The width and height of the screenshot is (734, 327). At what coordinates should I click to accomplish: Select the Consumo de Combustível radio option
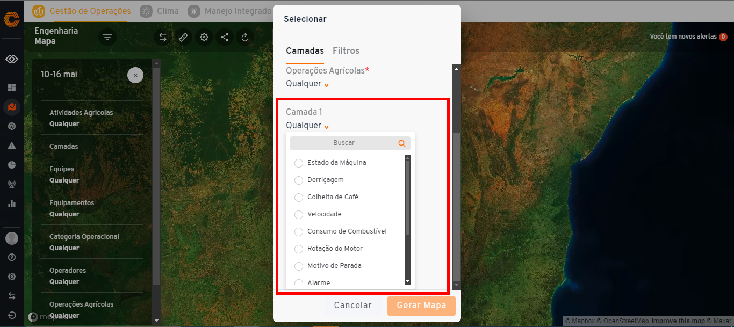point(299,231)
